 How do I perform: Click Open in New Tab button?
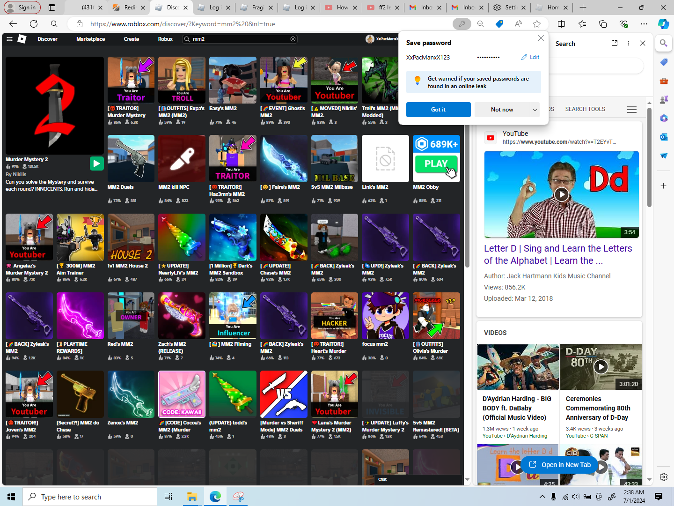point(560,465)
